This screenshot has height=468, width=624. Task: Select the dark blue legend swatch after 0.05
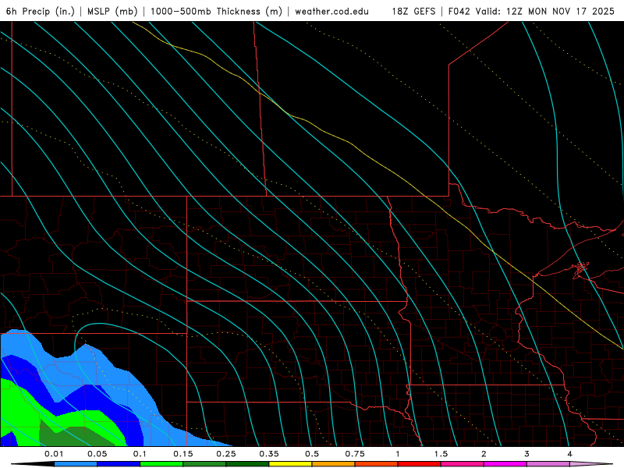click(119, 464)
